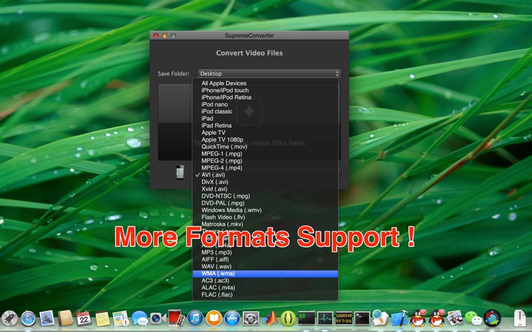
Task: Open the Save Folder Desktop dropdown
Action: (269, 74)
